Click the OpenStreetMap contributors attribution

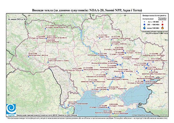tap(150, 115)
